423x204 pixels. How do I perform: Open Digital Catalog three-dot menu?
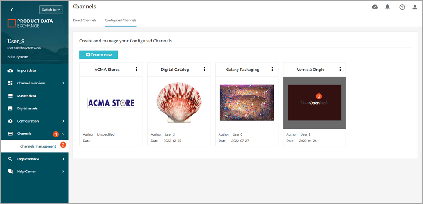pos(204,69)
